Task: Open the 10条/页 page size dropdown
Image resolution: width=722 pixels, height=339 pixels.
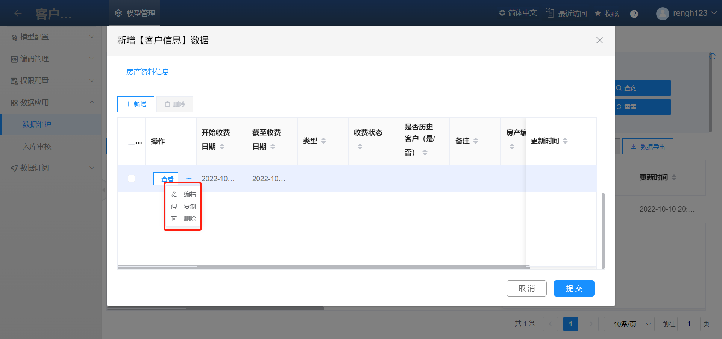Action: 629,324
